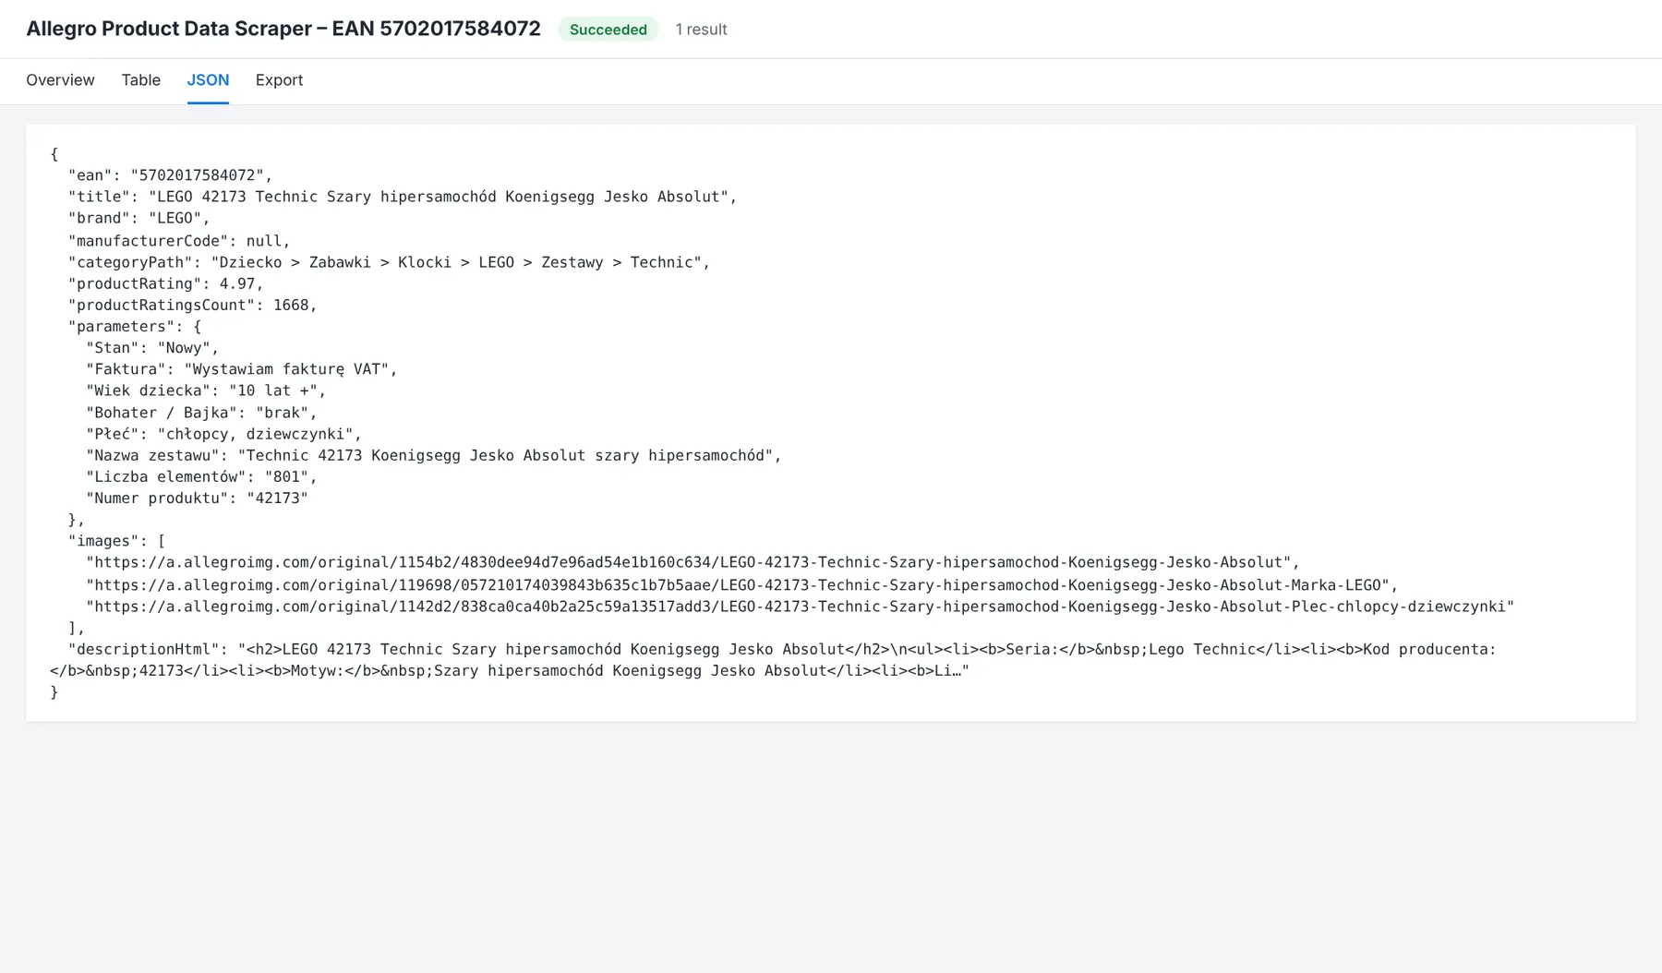Click the "Faktura": "Wystawiam fakturę VAT" line
The height and width of the screenshot is (973, 1662).
click(x=242, y=369)
